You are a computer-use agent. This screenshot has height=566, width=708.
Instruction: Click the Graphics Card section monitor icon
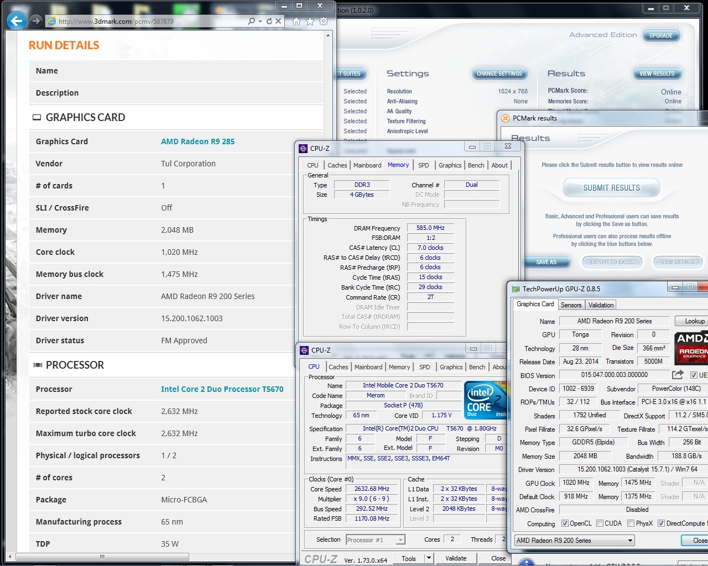point(37,117)
